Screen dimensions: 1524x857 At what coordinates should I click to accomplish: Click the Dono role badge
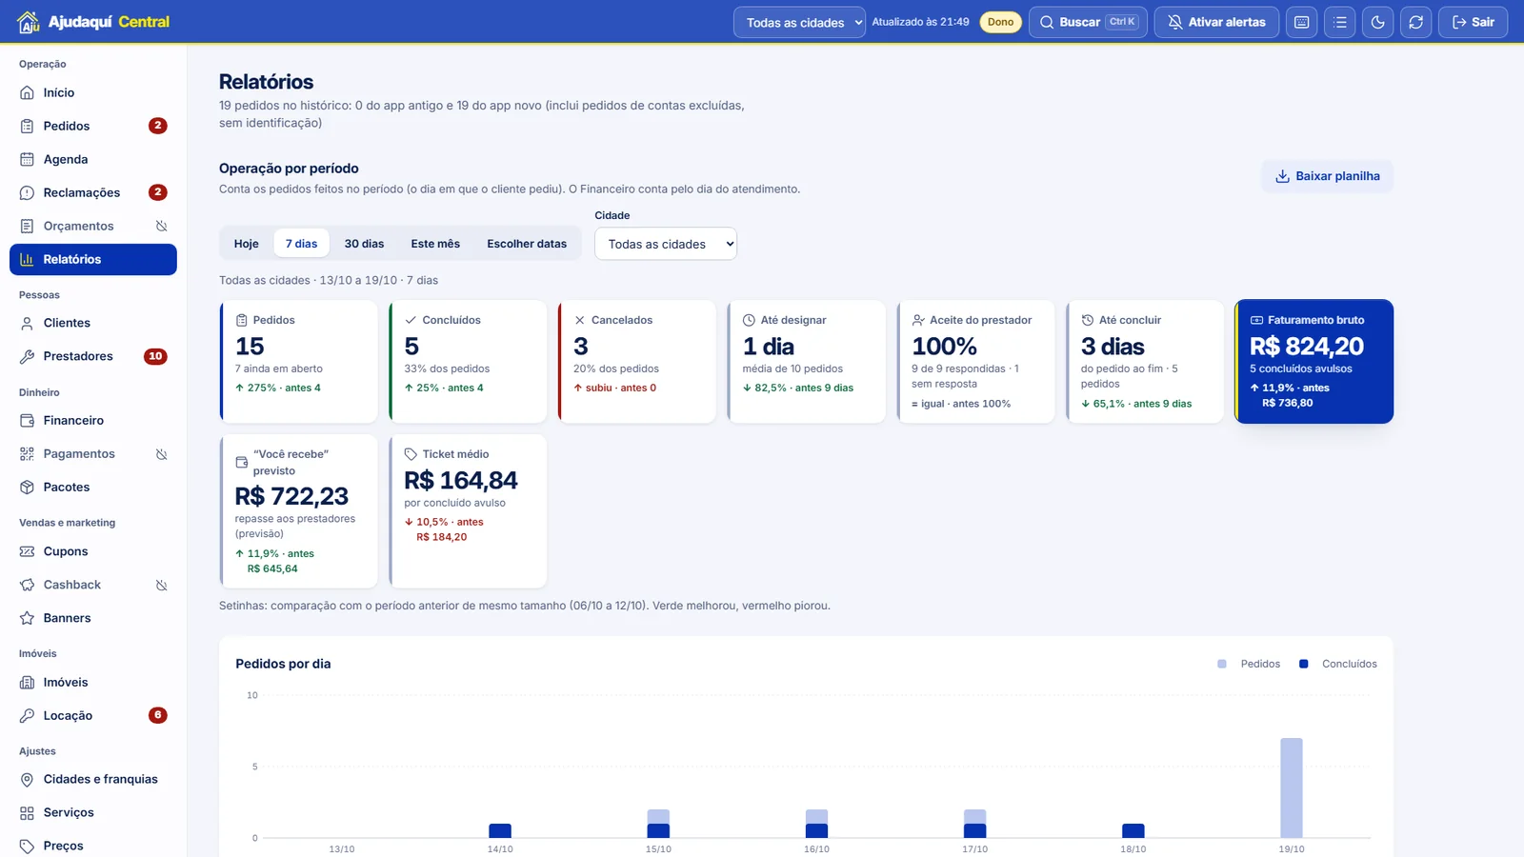[x=1000, y=22]
